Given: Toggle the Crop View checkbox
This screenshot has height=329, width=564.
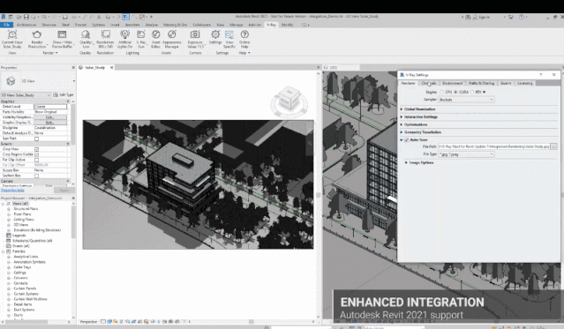Looking at the screenshot, I should (36, 149).
